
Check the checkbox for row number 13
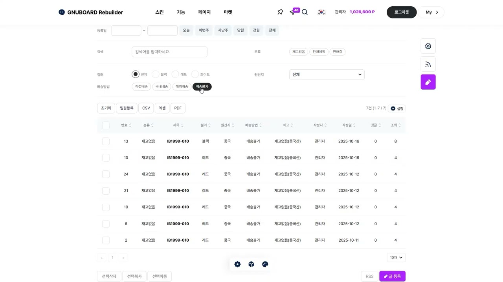pos(106,141)
